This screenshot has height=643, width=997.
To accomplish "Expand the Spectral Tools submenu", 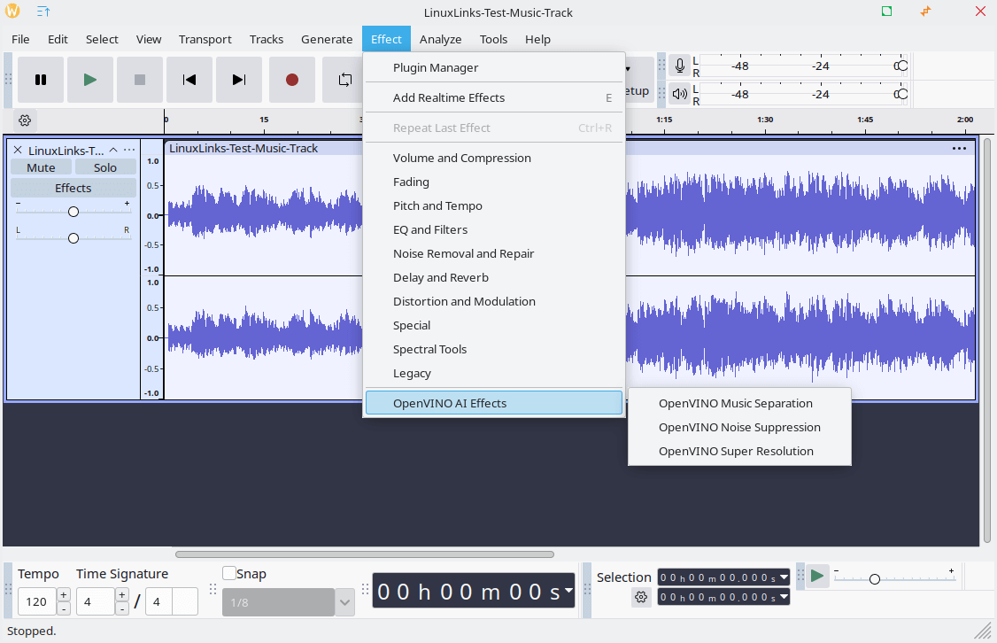I will [x=494, y=349].
